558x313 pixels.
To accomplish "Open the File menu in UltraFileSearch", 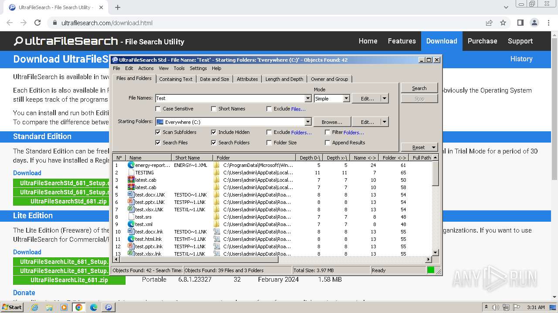I will click(x=116, y=68).
